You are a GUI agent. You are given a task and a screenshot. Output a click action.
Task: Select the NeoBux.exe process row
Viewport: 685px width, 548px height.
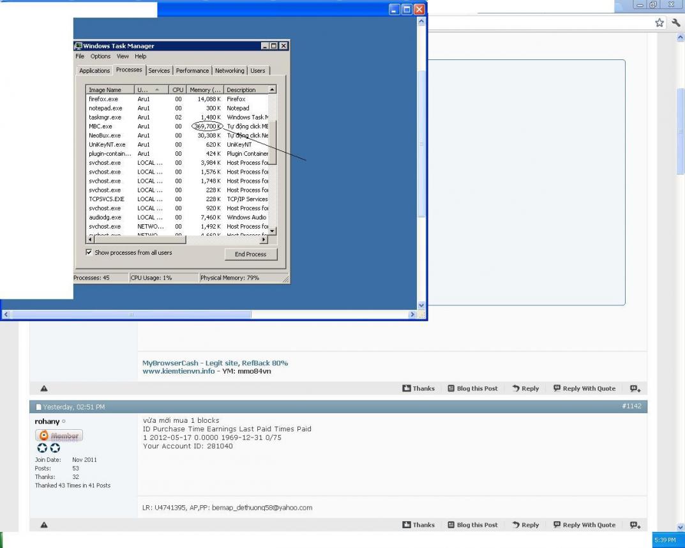tap(177, 135)
